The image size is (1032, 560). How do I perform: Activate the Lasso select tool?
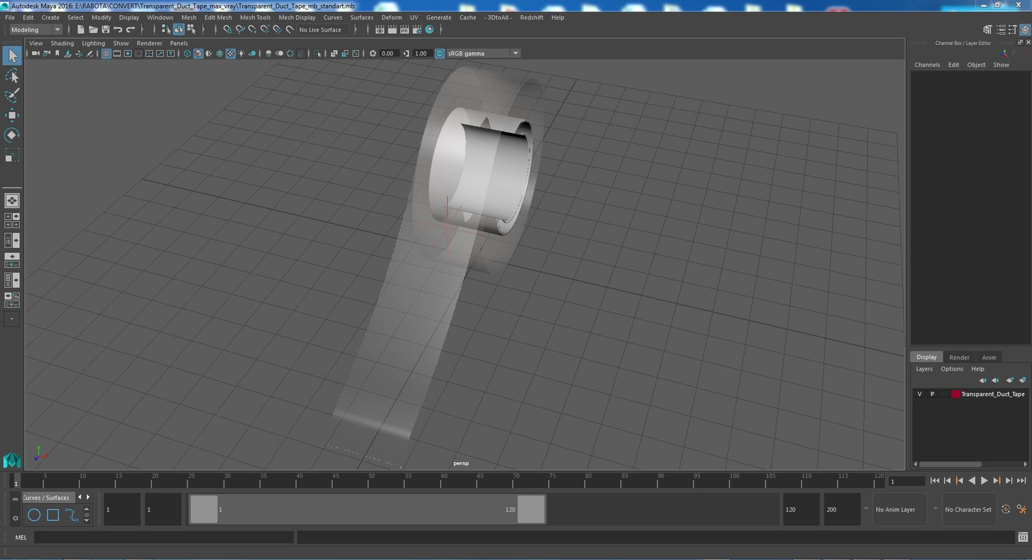pos(12,76)
